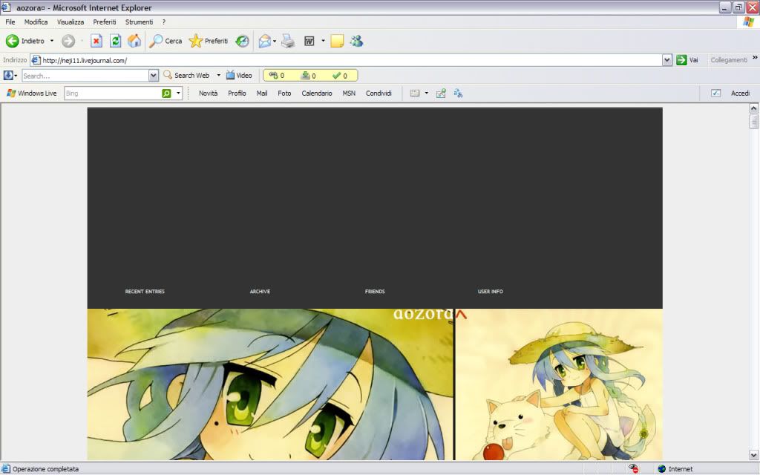Click the picture-sharing icon next to the form icon
The height and width of the screenshot is (475, 760).
tap(441, 93)
